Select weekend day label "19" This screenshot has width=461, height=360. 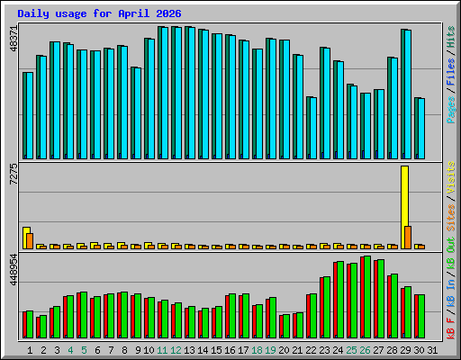(270, 350)
